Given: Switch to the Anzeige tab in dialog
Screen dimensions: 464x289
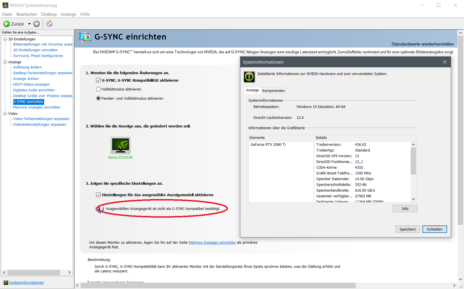Looking at the screenshot, I should click(x=252, y=90).
